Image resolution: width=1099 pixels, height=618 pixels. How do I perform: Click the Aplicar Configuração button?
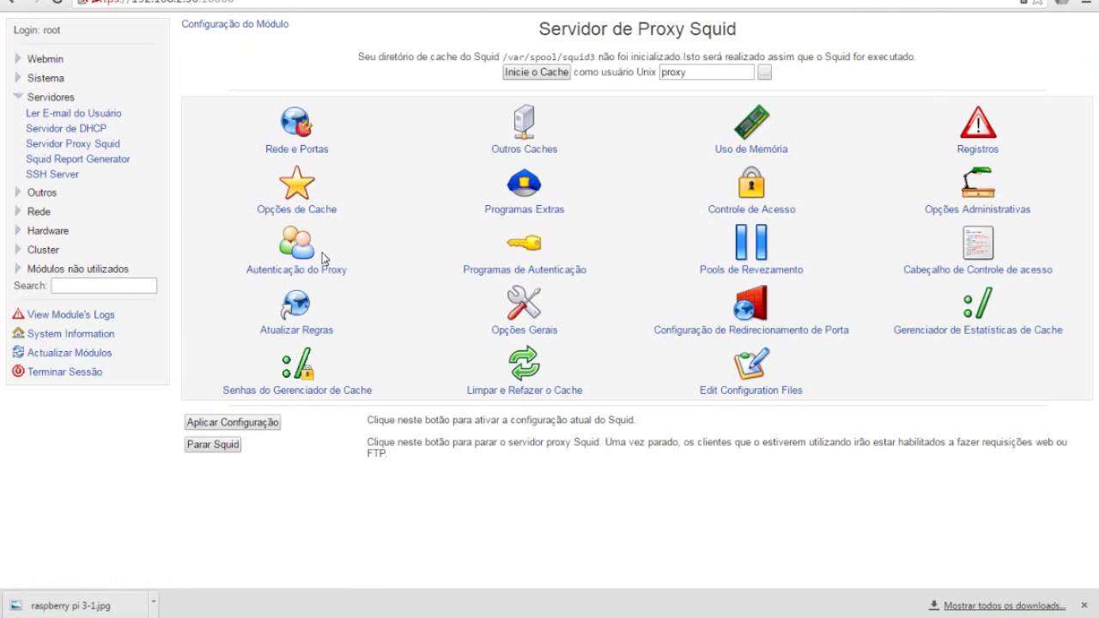[x=234, y=422]
